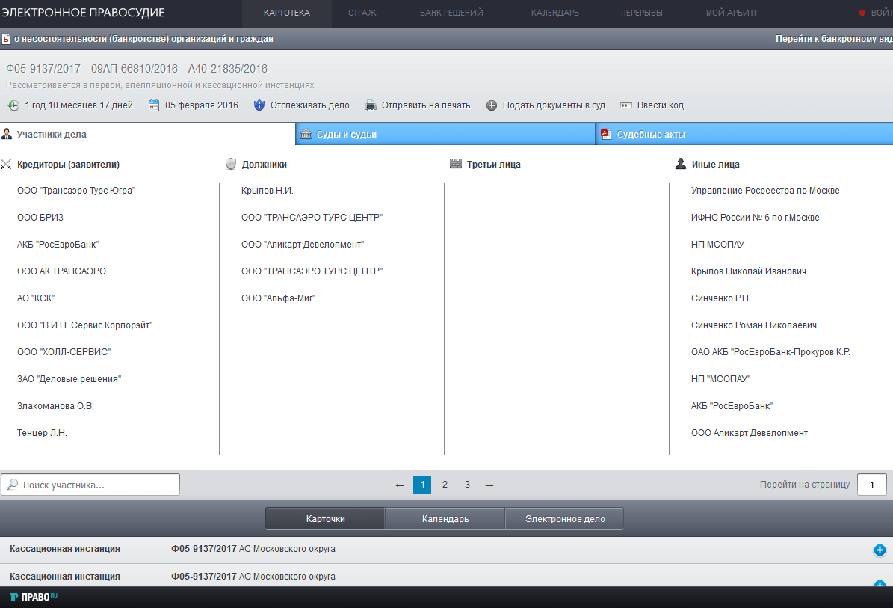Click ИФНС России № 6 по г.Москве

point(756,217)
